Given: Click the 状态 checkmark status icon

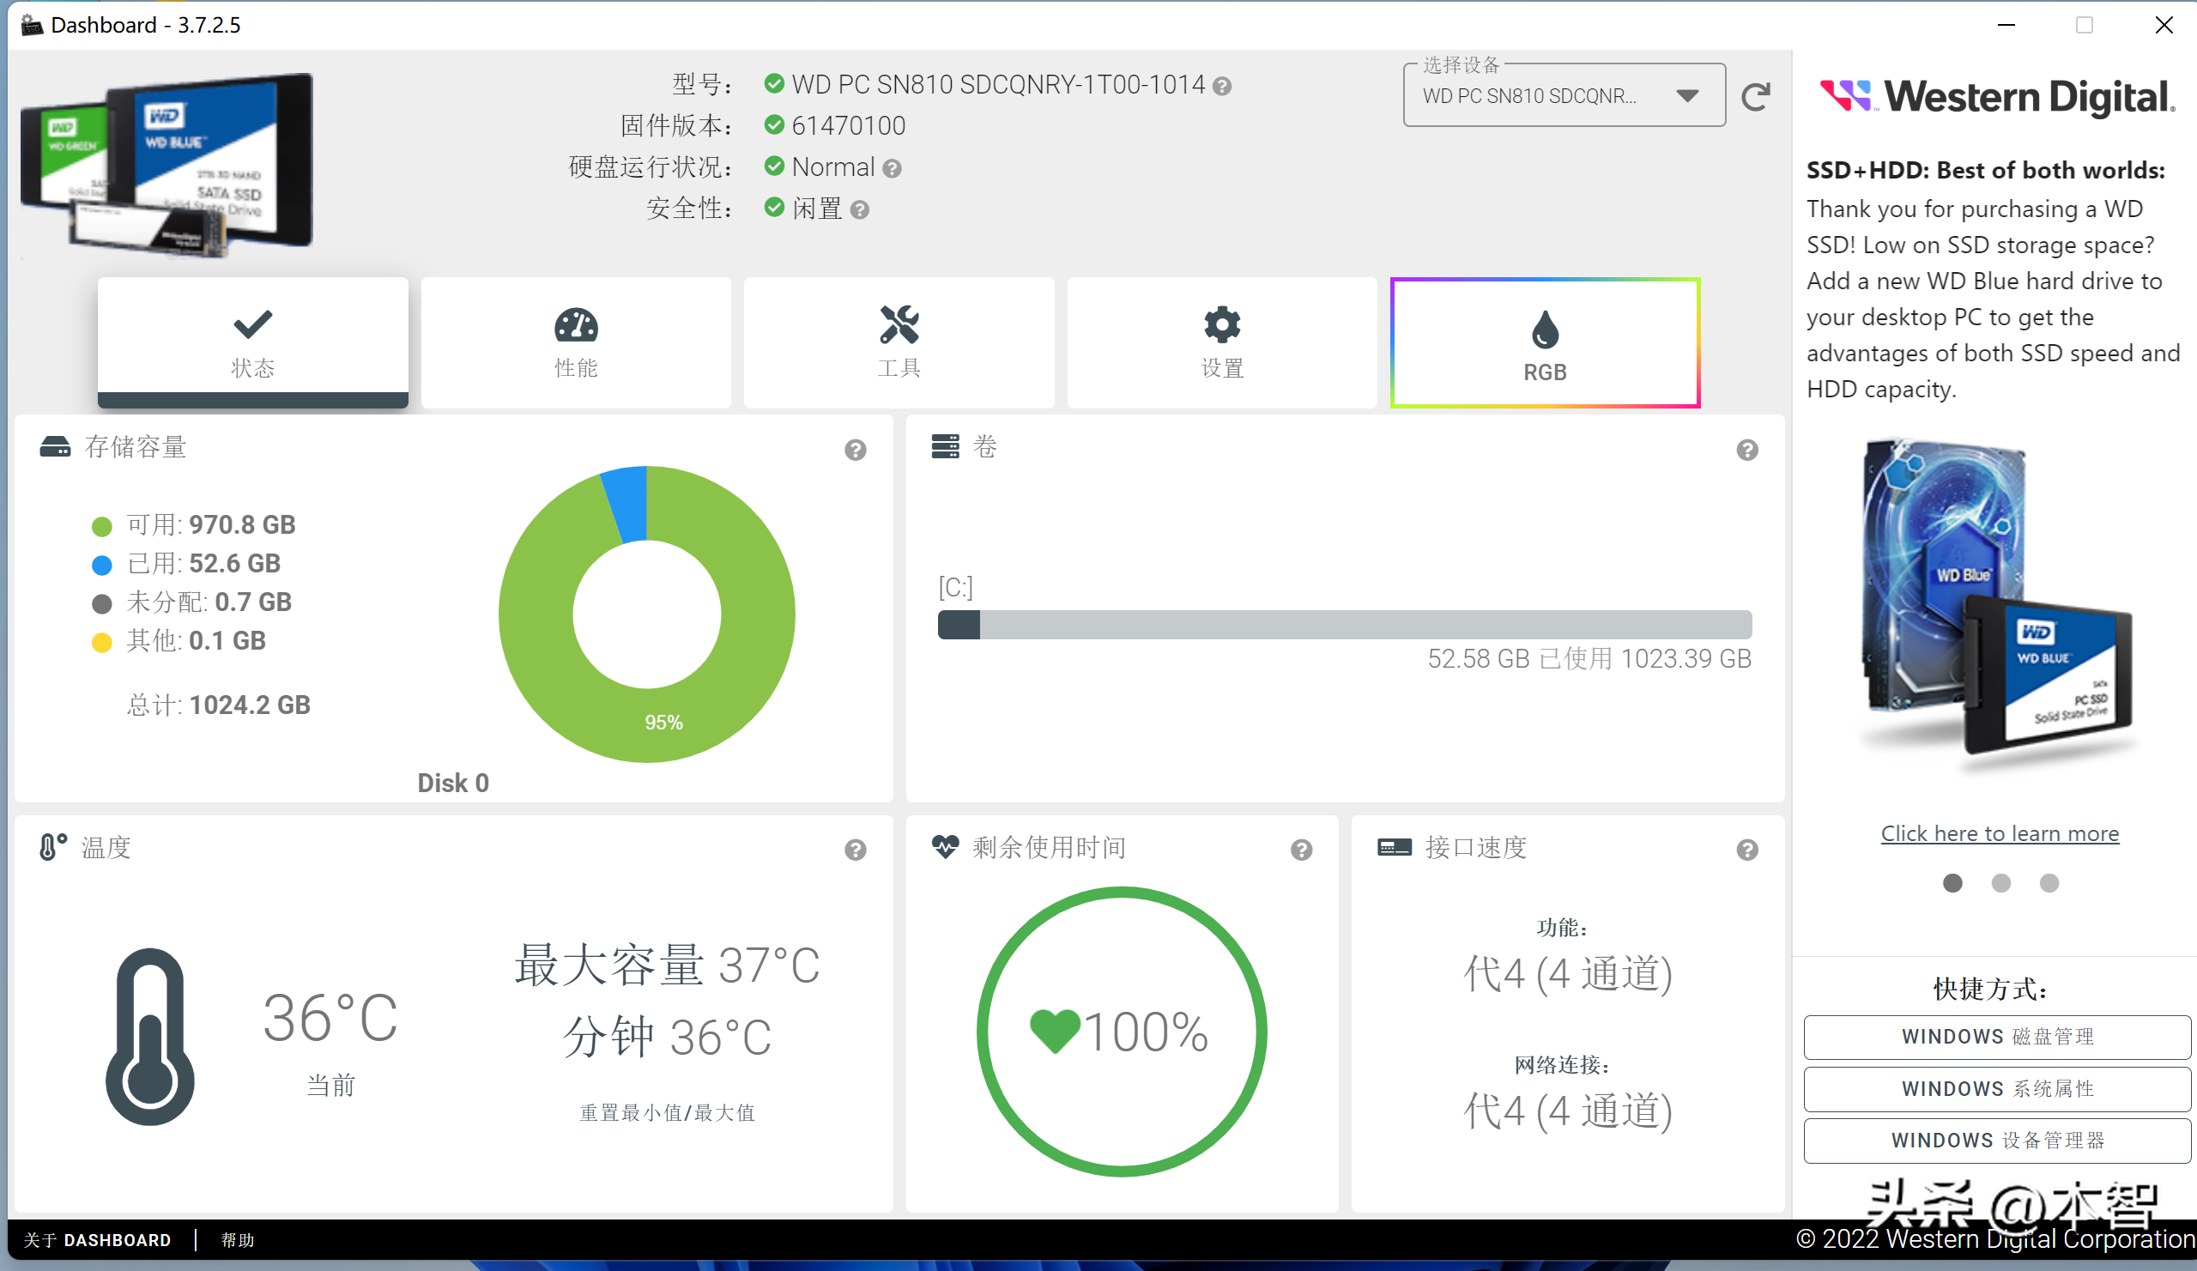Looking at the screenshot, I should [x=251, y=323].
